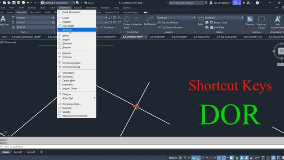Click the command line input
The image size is (284, 160).
click(142, 147)
